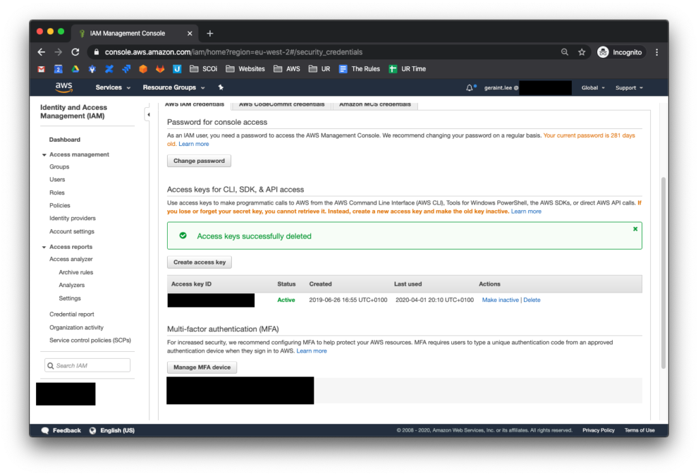Open Service control policies (SCPs)
Screen dimensions: 698x476
point(90,341)
